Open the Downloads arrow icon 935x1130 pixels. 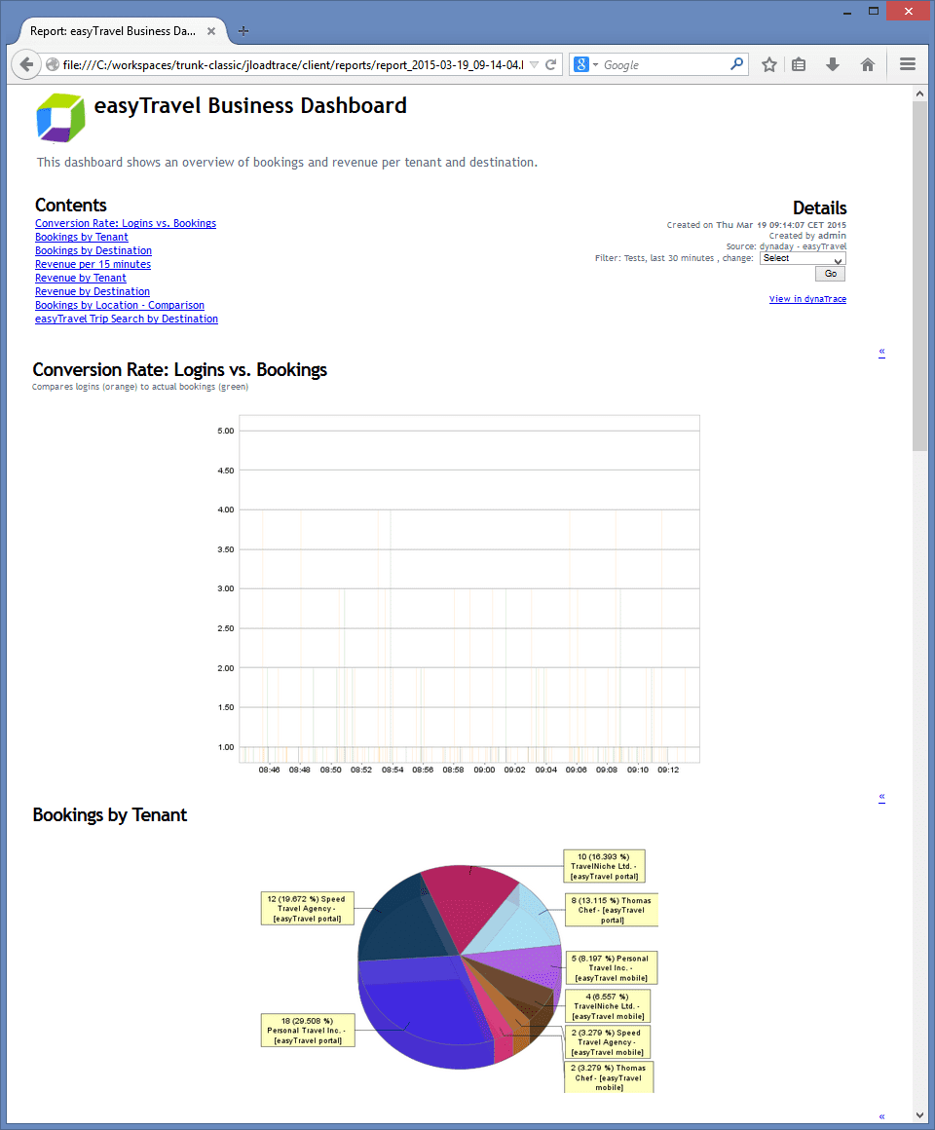[x=833, y=65]
